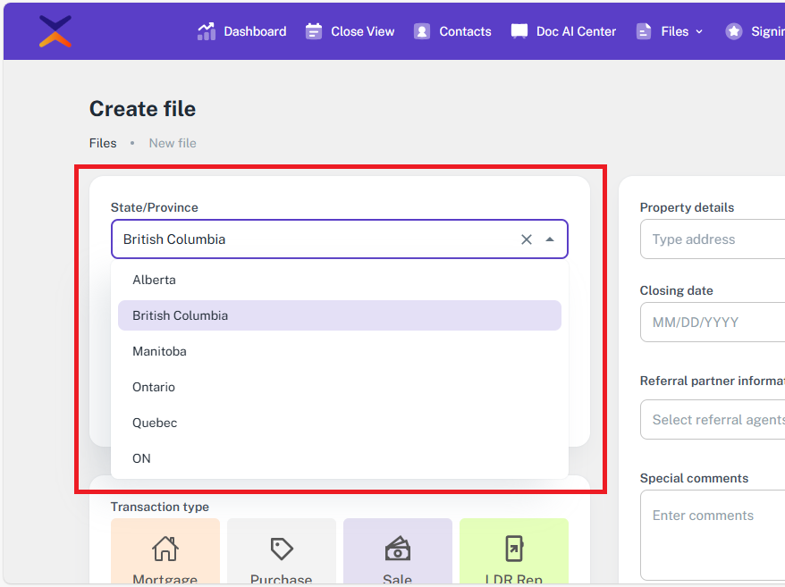
Task: Pick Quebec from the province options
Action: [x=155, y=423]
